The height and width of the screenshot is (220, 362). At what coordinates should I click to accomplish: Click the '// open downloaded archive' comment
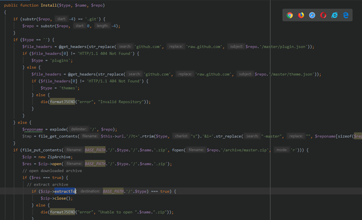(52, 171)
